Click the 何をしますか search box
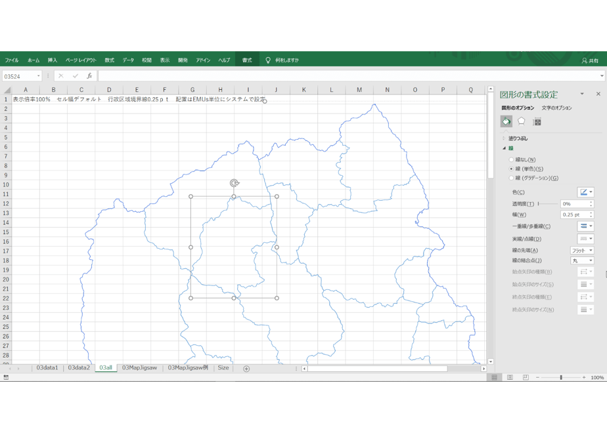Viewport: 607px width, 433px height. pos(287,60)
